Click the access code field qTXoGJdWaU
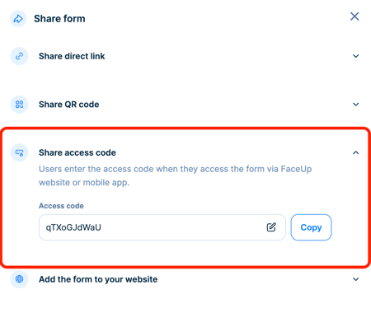This screenshot has height=313, width=371. (x=162, y=227)
